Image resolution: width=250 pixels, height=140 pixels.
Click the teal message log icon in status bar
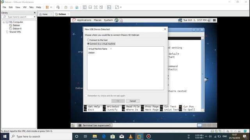point(245,131)
